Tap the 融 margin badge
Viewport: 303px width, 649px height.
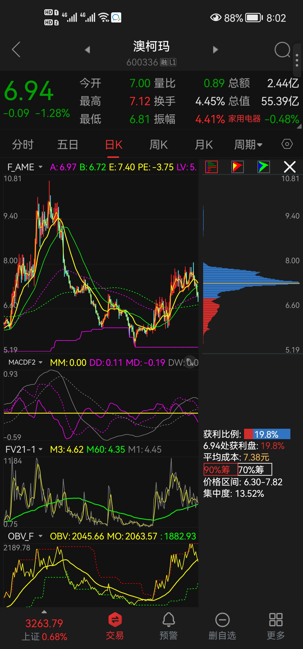(x=164, y=62)
